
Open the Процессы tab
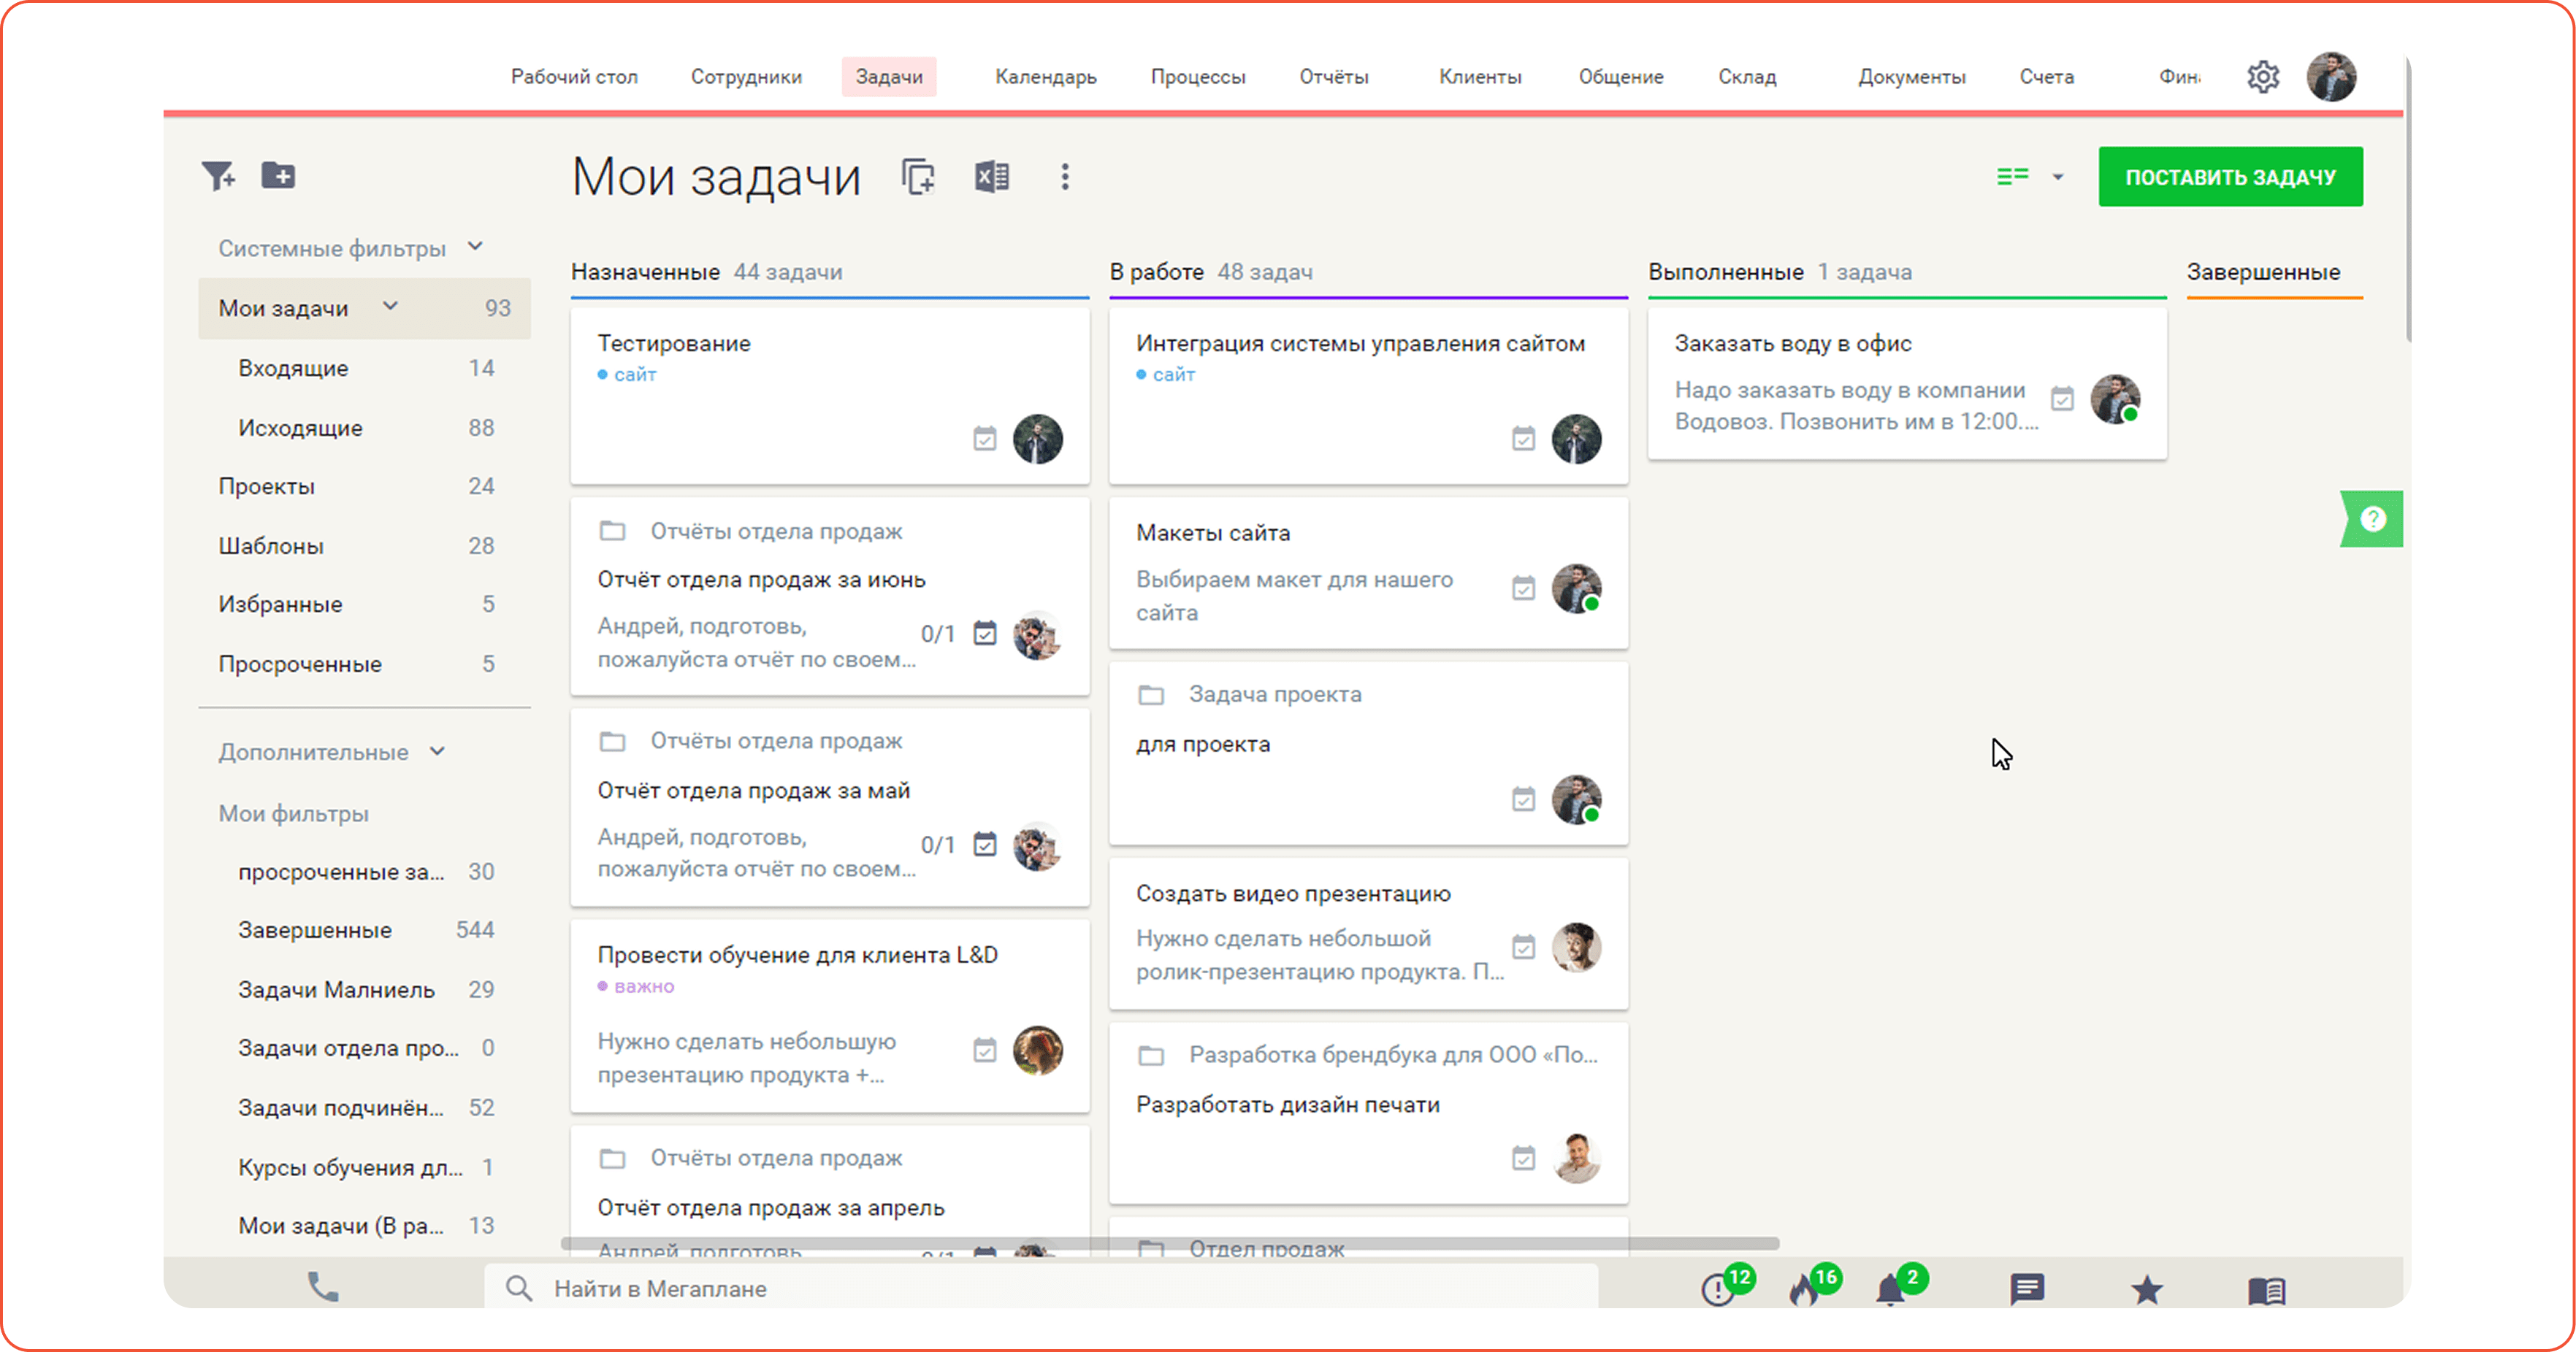(x=1198, y=77)
